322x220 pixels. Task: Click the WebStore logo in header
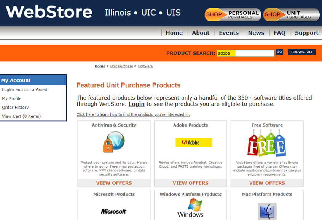(x=49, y=12)
